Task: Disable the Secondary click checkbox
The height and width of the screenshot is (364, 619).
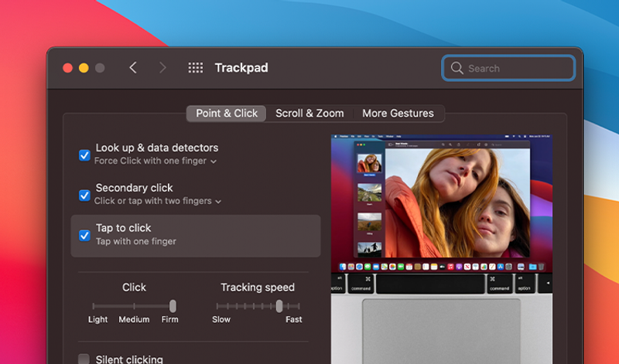Action: coord(84,196)
